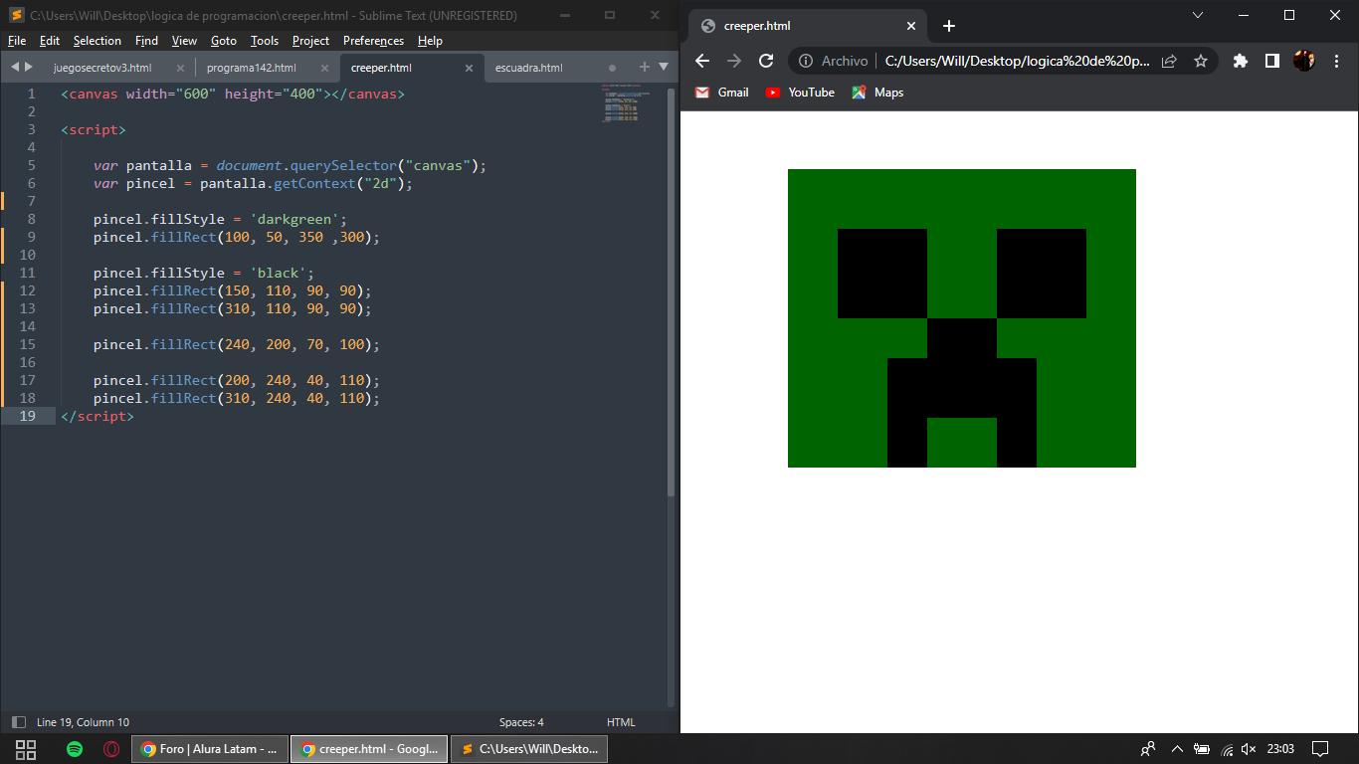The image size is (1359, 764).
Task: Open the Gmail bookmark
Action: [721, 93]
